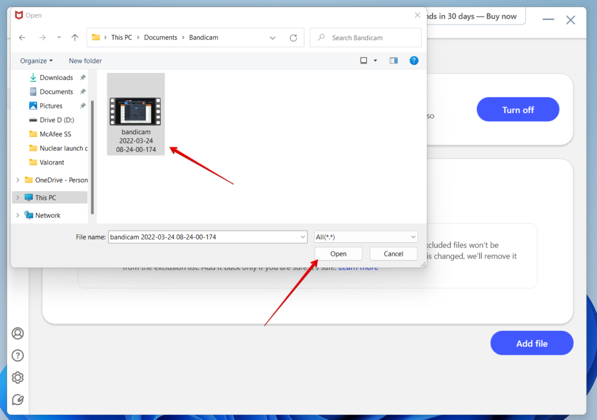Expand the File name dropdown arrow
This screenshot has width=597, height=420.
click(x=303, y=237)
